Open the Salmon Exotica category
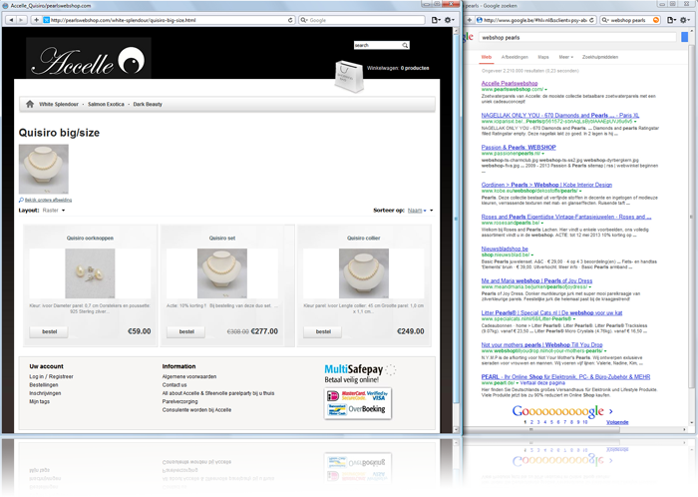This screenshot has width=698, height=497. pos(106,104)
